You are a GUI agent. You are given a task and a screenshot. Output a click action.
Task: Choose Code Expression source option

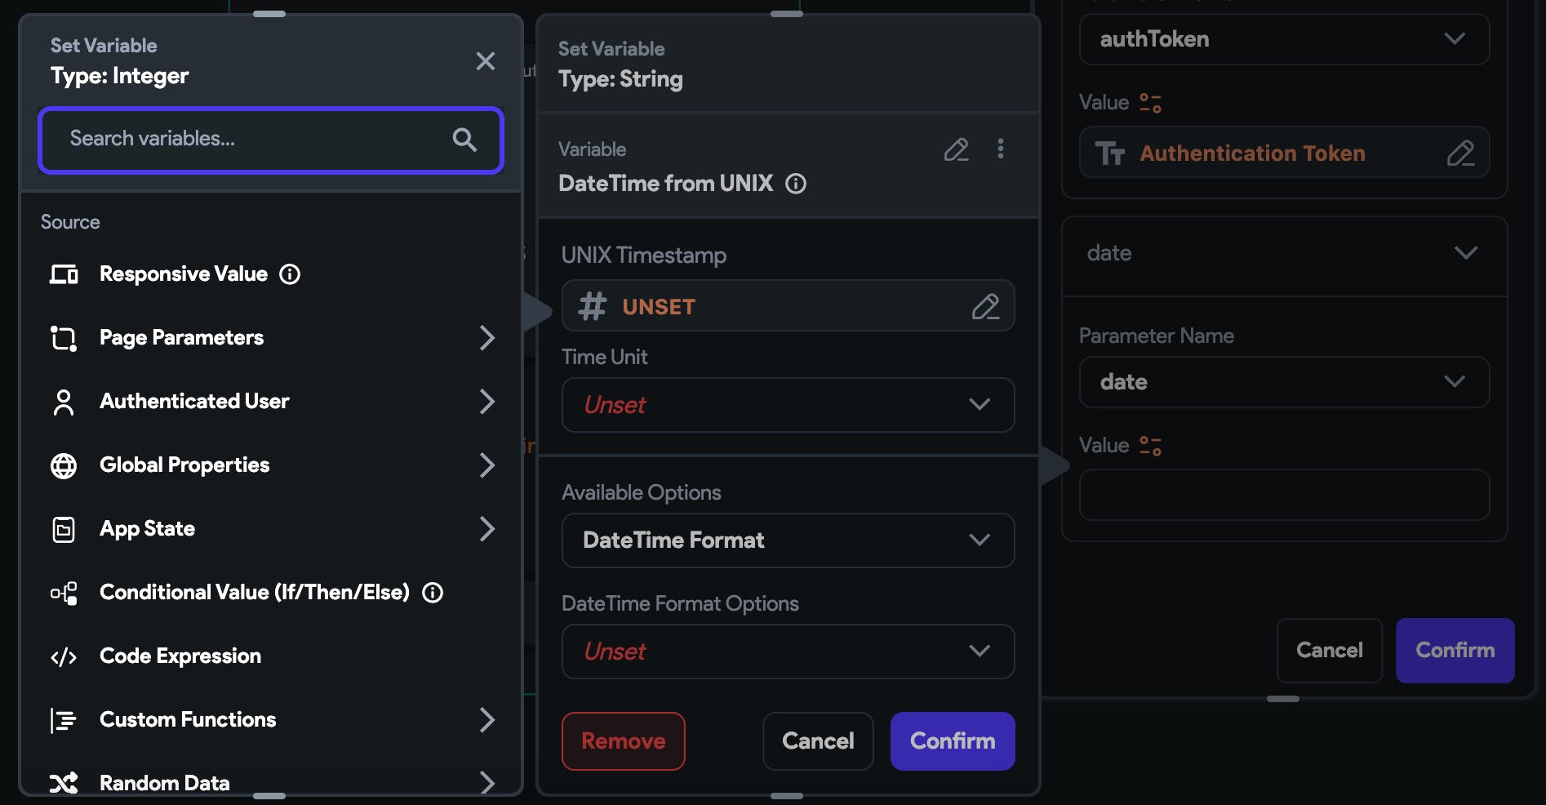coord(180,656)
